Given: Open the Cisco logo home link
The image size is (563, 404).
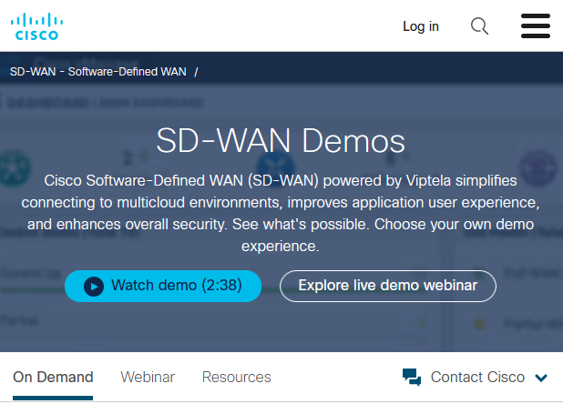Looking at the screenshot, I should [36, 26].
